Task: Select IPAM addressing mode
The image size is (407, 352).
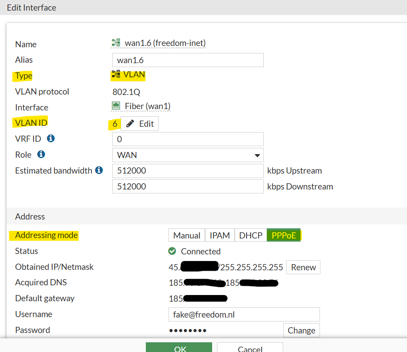Action: [220, 235]
